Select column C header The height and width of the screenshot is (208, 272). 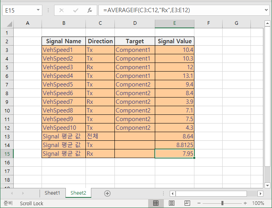click(x=100, y=24)
